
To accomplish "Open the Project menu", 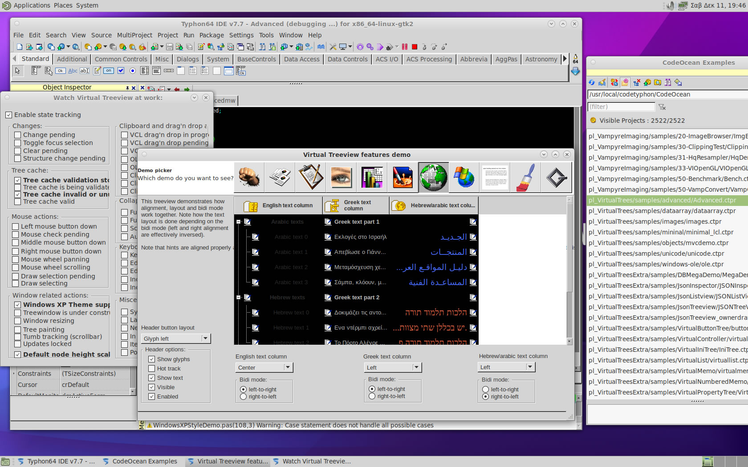I will [167, 35].
